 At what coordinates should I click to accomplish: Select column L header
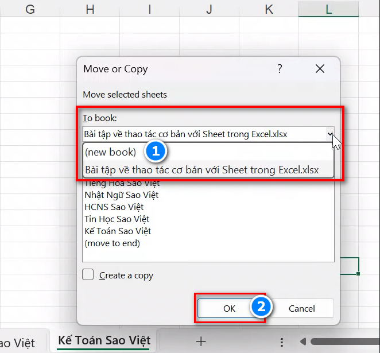pos(329,9)
